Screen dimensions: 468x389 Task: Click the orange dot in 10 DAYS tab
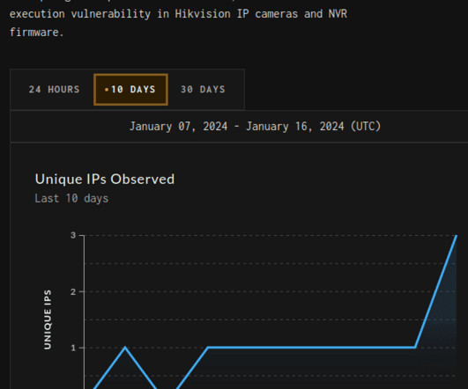(107, 90)
